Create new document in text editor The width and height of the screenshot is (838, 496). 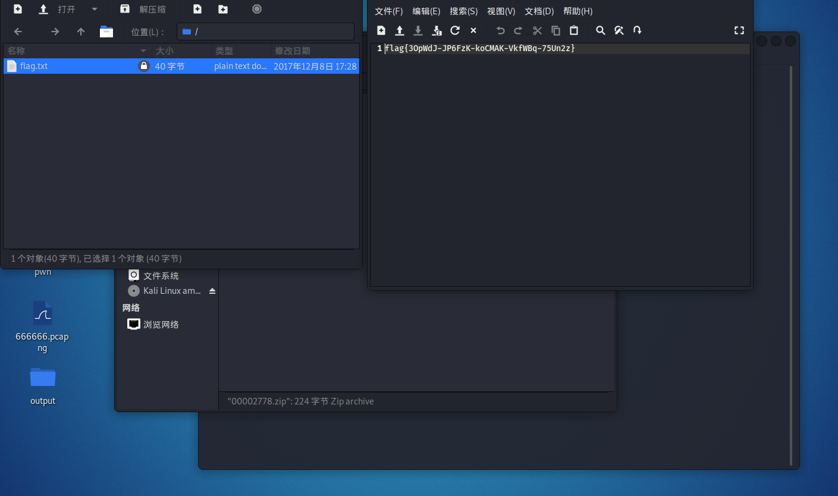381,30
